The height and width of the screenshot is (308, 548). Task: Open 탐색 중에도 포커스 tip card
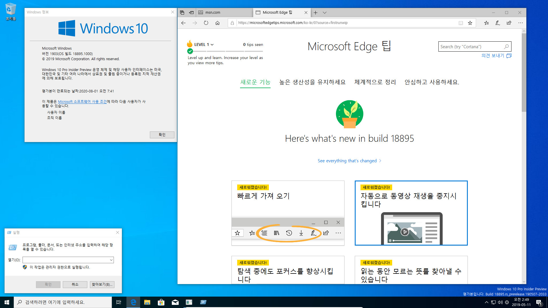coord(288,270)
